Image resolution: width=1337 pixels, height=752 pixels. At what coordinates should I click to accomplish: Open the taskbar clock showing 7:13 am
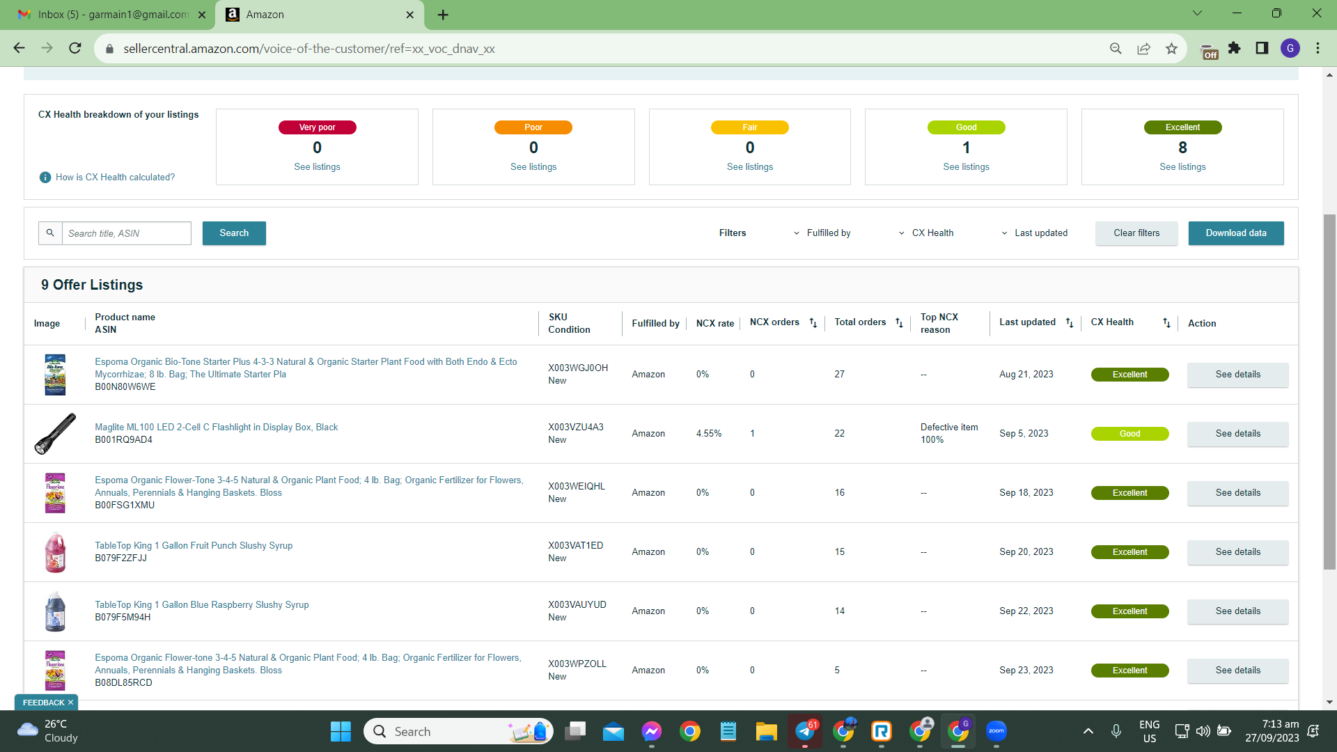point(1272,731)
